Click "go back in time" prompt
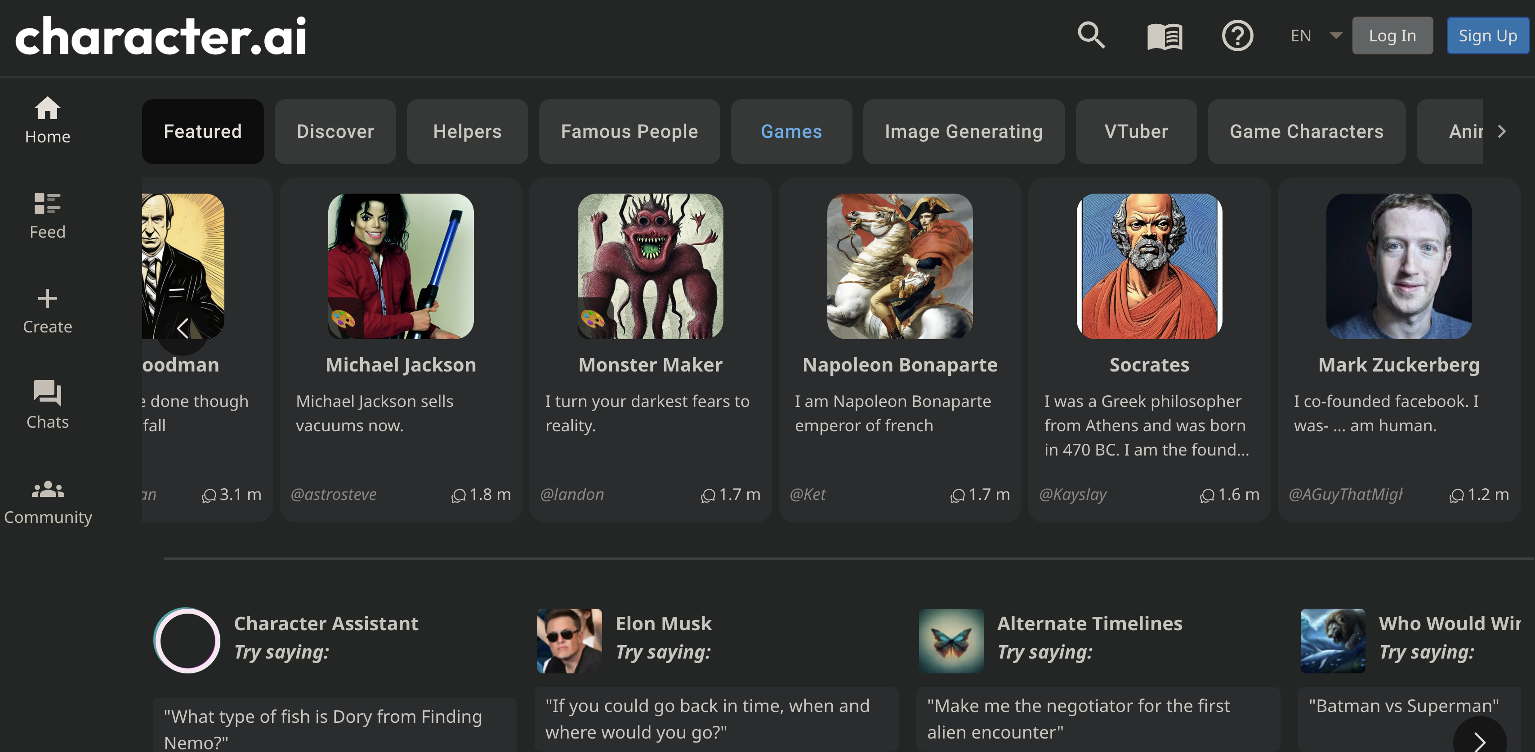This screenshot has width=1535, height=752. pyautogui.click(x=716, y=719)
